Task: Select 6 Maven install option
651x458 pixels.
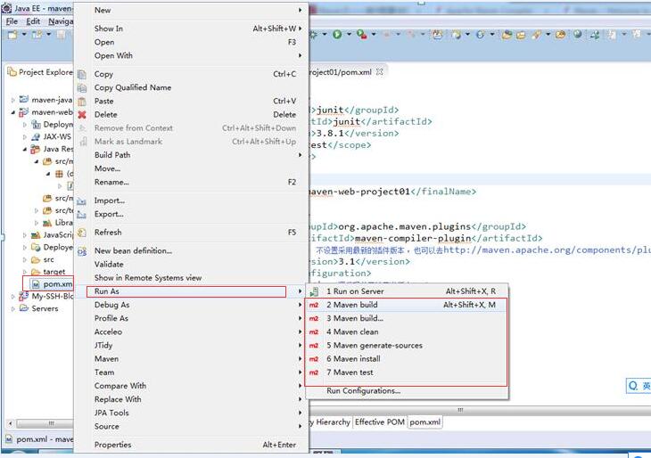Action: (407, 359)
